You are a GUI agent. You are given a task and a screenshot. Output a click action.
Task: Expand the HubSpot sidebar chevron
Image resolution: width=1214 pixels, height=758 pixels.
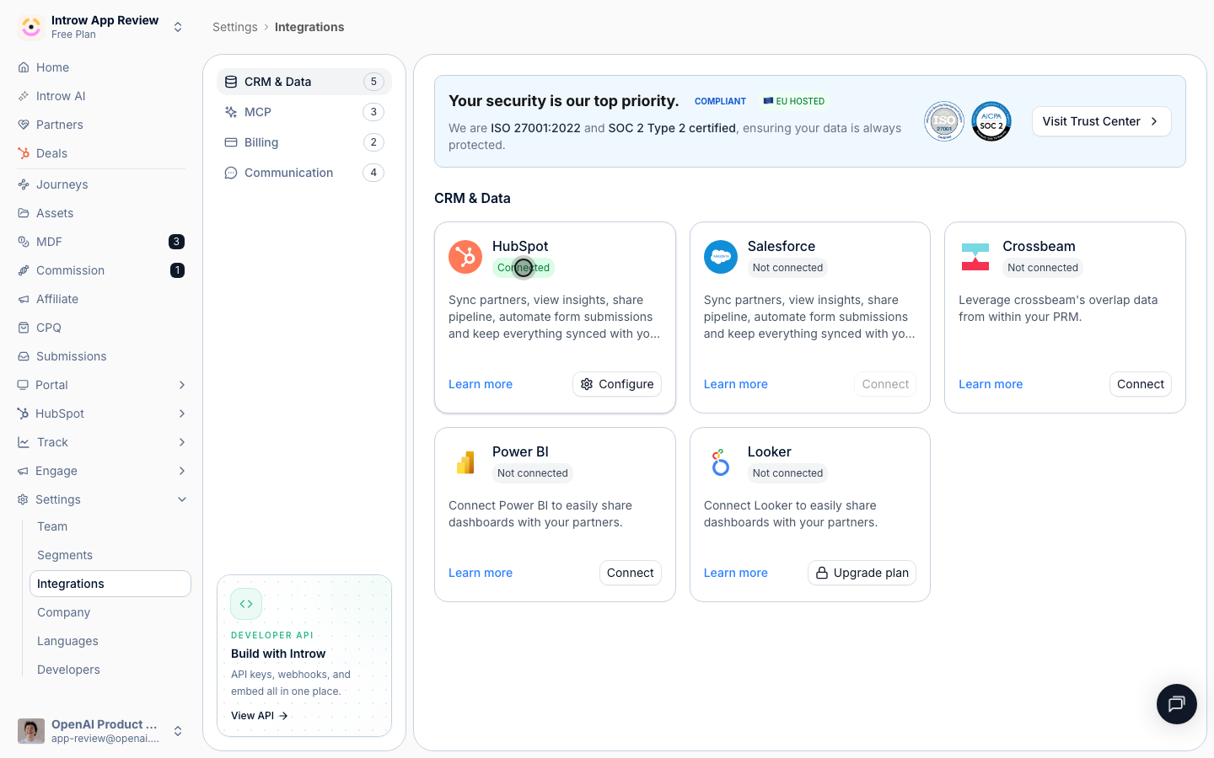click(x=182, y=414)
